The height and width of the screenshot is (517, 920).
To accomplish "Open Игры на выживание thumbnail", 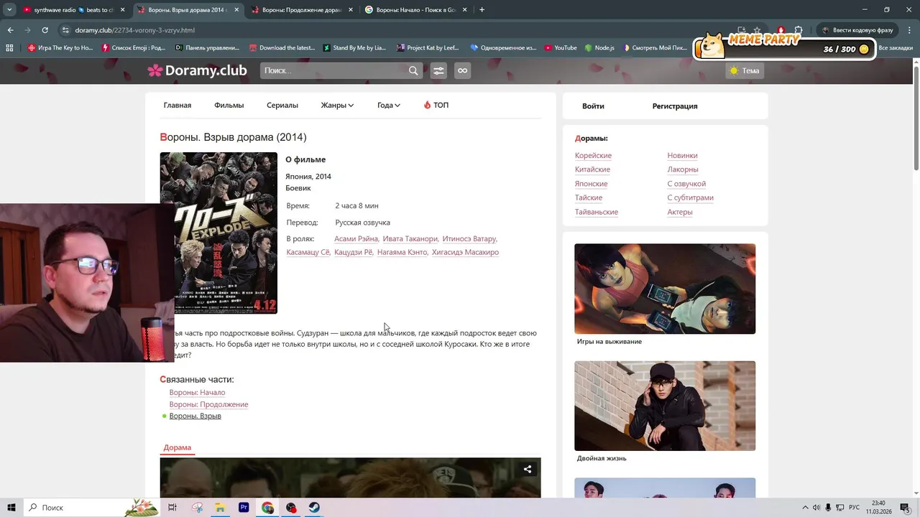I will pyautogui.click(x=665, y=289).
